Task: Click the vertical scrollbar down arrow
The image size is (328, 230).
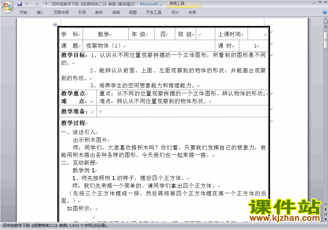Action: click(x=325, y=204)
